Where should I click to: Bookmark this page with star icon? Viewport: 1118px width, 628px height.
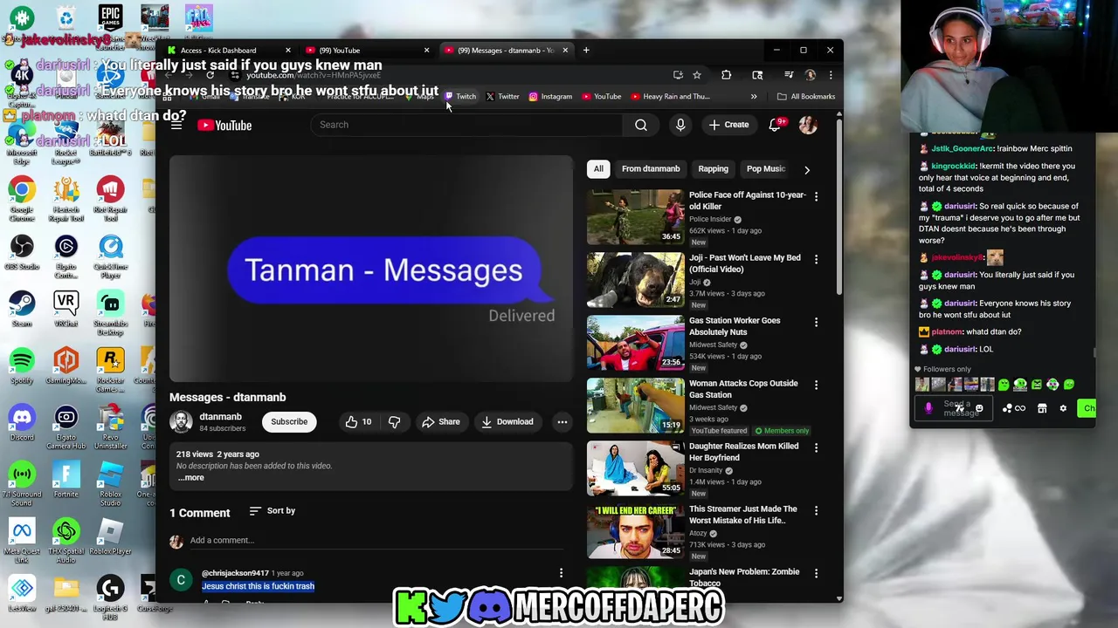point(697,75)
